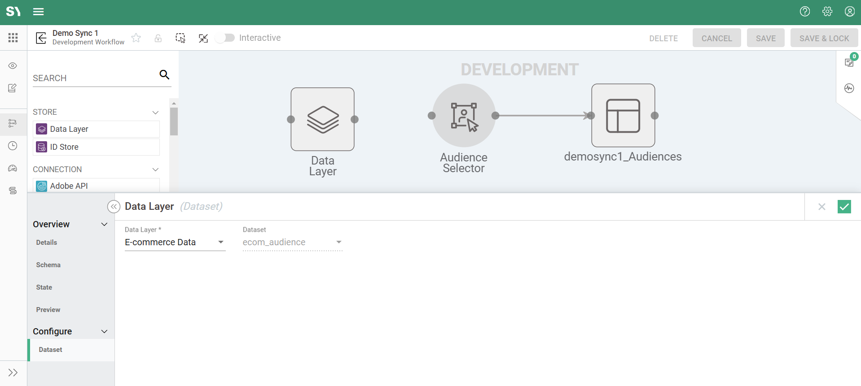Open the Schema menu item
This screenshot has height=386, width=861.
tap(48, 265)
